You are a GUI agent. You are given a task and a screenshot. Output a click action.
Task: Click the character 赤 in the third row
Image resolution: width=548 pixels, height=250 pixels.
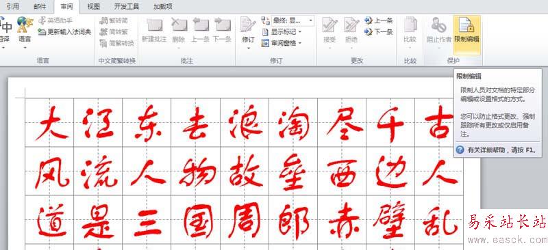tap(344, 221)
